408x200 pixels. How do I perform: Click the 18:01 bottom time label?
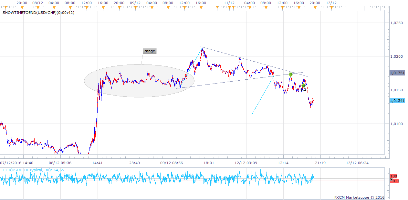pyautogui.click(x=209, y=163)
